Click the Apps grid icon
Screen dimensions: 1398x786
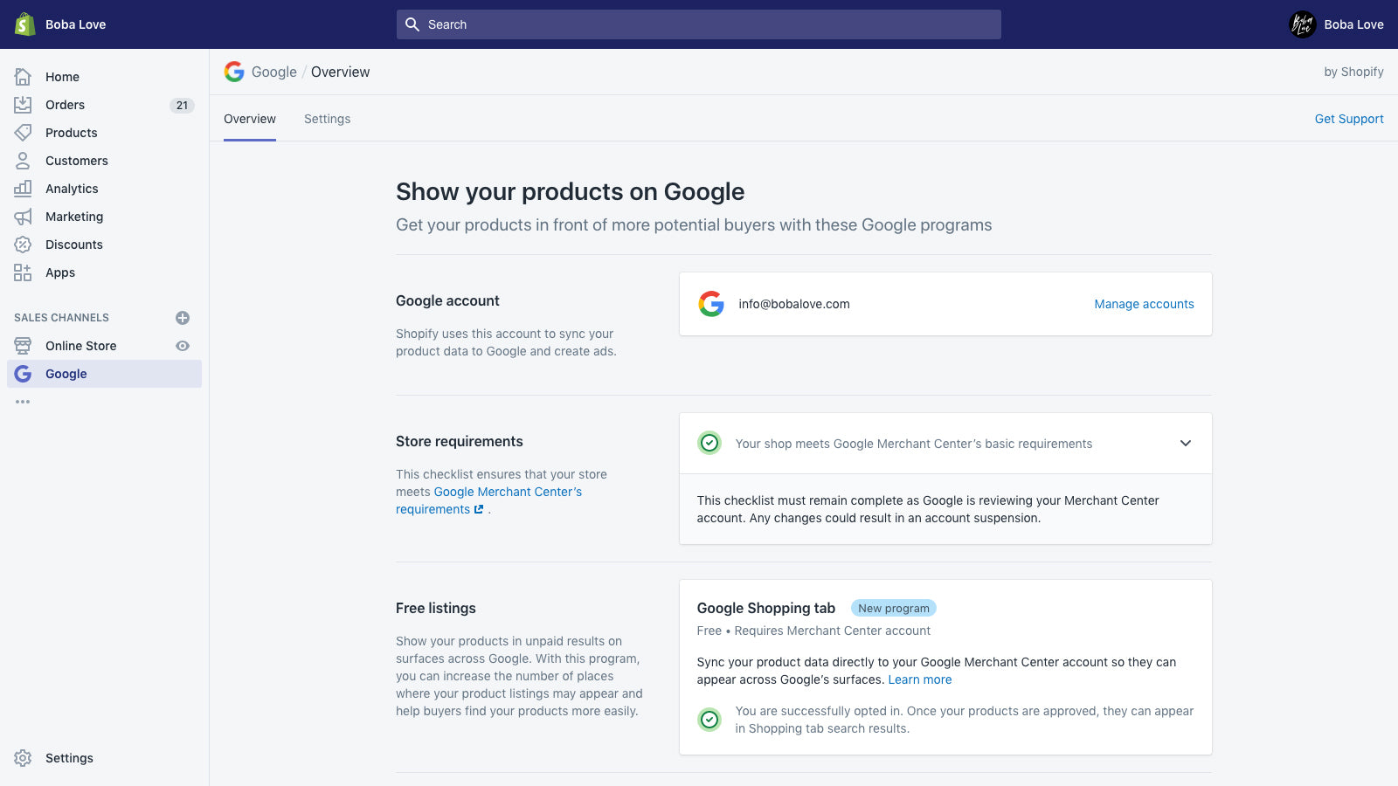(23, 272)
